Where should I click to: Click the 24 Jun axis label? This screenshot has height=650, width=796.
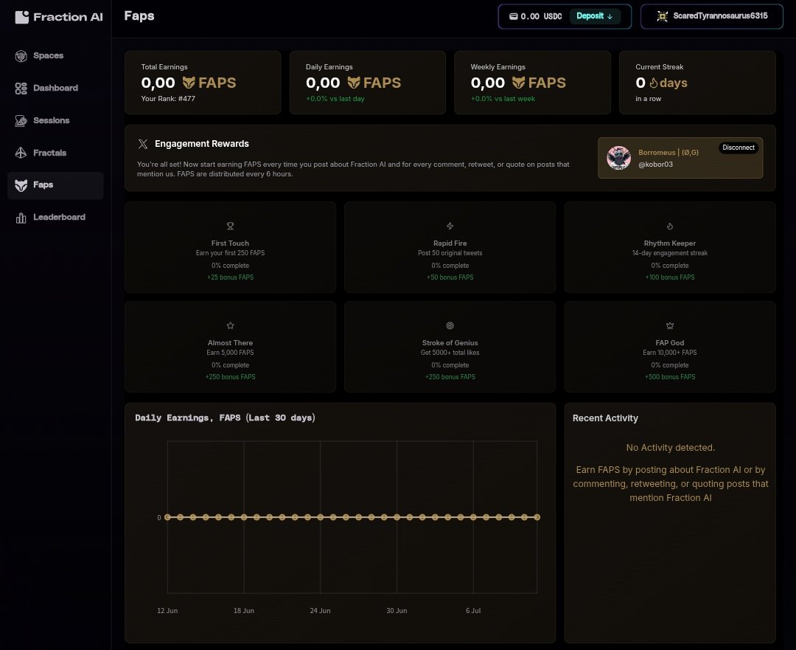coord(321,611)
